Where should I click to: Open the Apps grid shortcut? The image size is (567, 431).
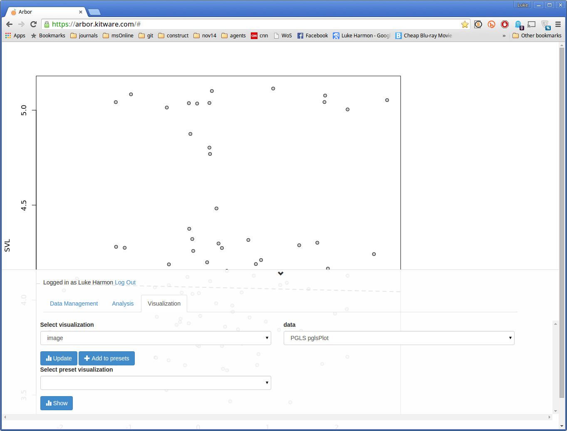click(x=15, y=36)
